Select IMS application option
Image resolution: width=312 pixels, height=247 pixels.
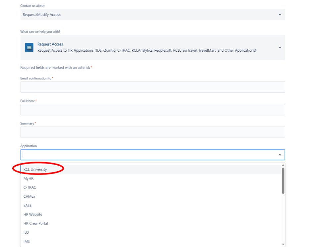(26, 241)
